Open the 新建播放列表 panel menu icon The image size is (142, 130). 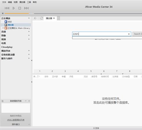click(x=2, y=101)
